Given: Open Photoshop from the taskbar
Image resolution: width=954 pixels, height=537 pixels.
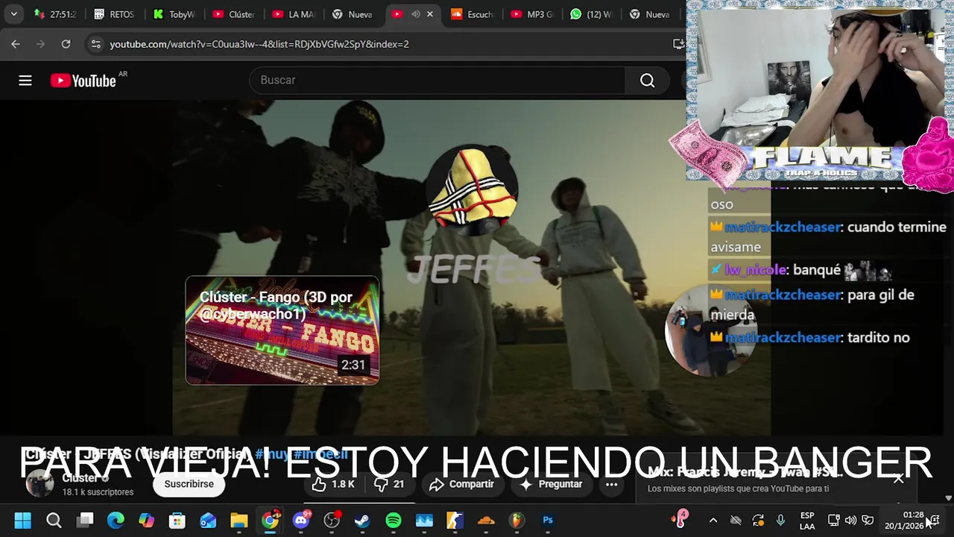Looking at the screenshot, I should tap(548, 521).
